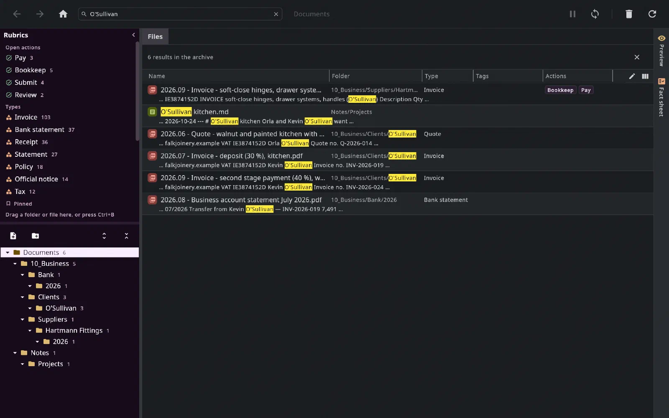Open the Fact sheet side panel
This screenshot has height=418, width=669.
click(x=661, y=97)
